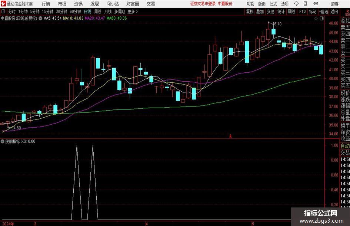The width and height of the screenshot is (350, 226).
Task: Click the magenta MA20 label
Action: [95, 18]
